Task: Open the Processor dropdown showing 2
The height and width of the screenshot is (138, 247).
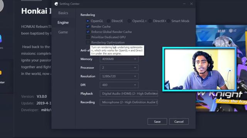Action: pyautogui.click(x=119, y=67)
